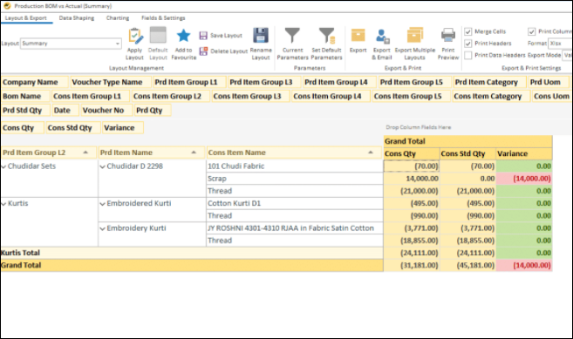The image size is (573, 339).
Task: Select the Scrap Cons Qty cell 14,000.00
Action: tap(412, 179)
